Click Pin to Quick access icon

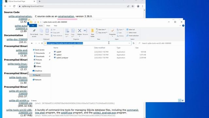(34, 33)
